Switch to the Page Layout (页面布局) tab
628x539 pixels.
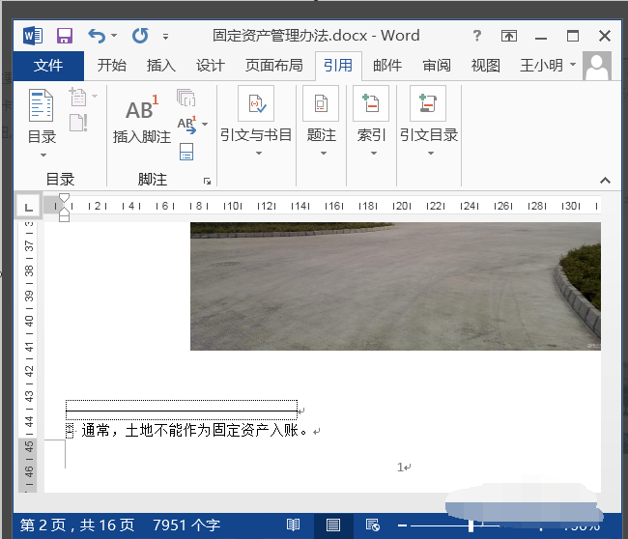click(x=273, y=66)
